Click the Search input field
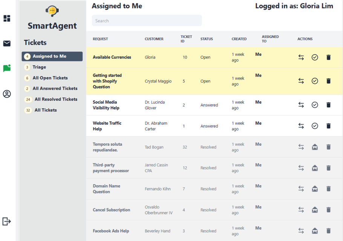Viewport: 343px width, 241px height. tap(146, 20)
